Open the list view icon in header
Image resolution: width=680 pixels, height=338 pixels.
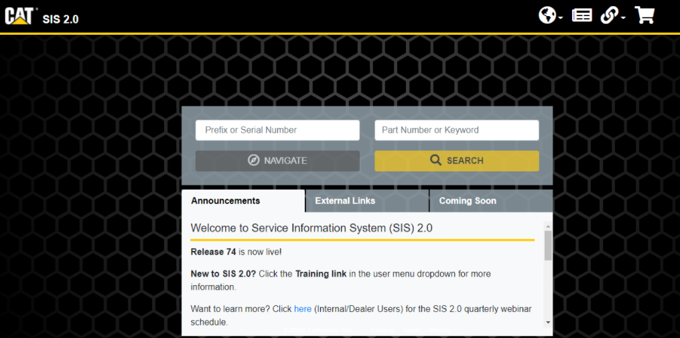pos(582,15)
